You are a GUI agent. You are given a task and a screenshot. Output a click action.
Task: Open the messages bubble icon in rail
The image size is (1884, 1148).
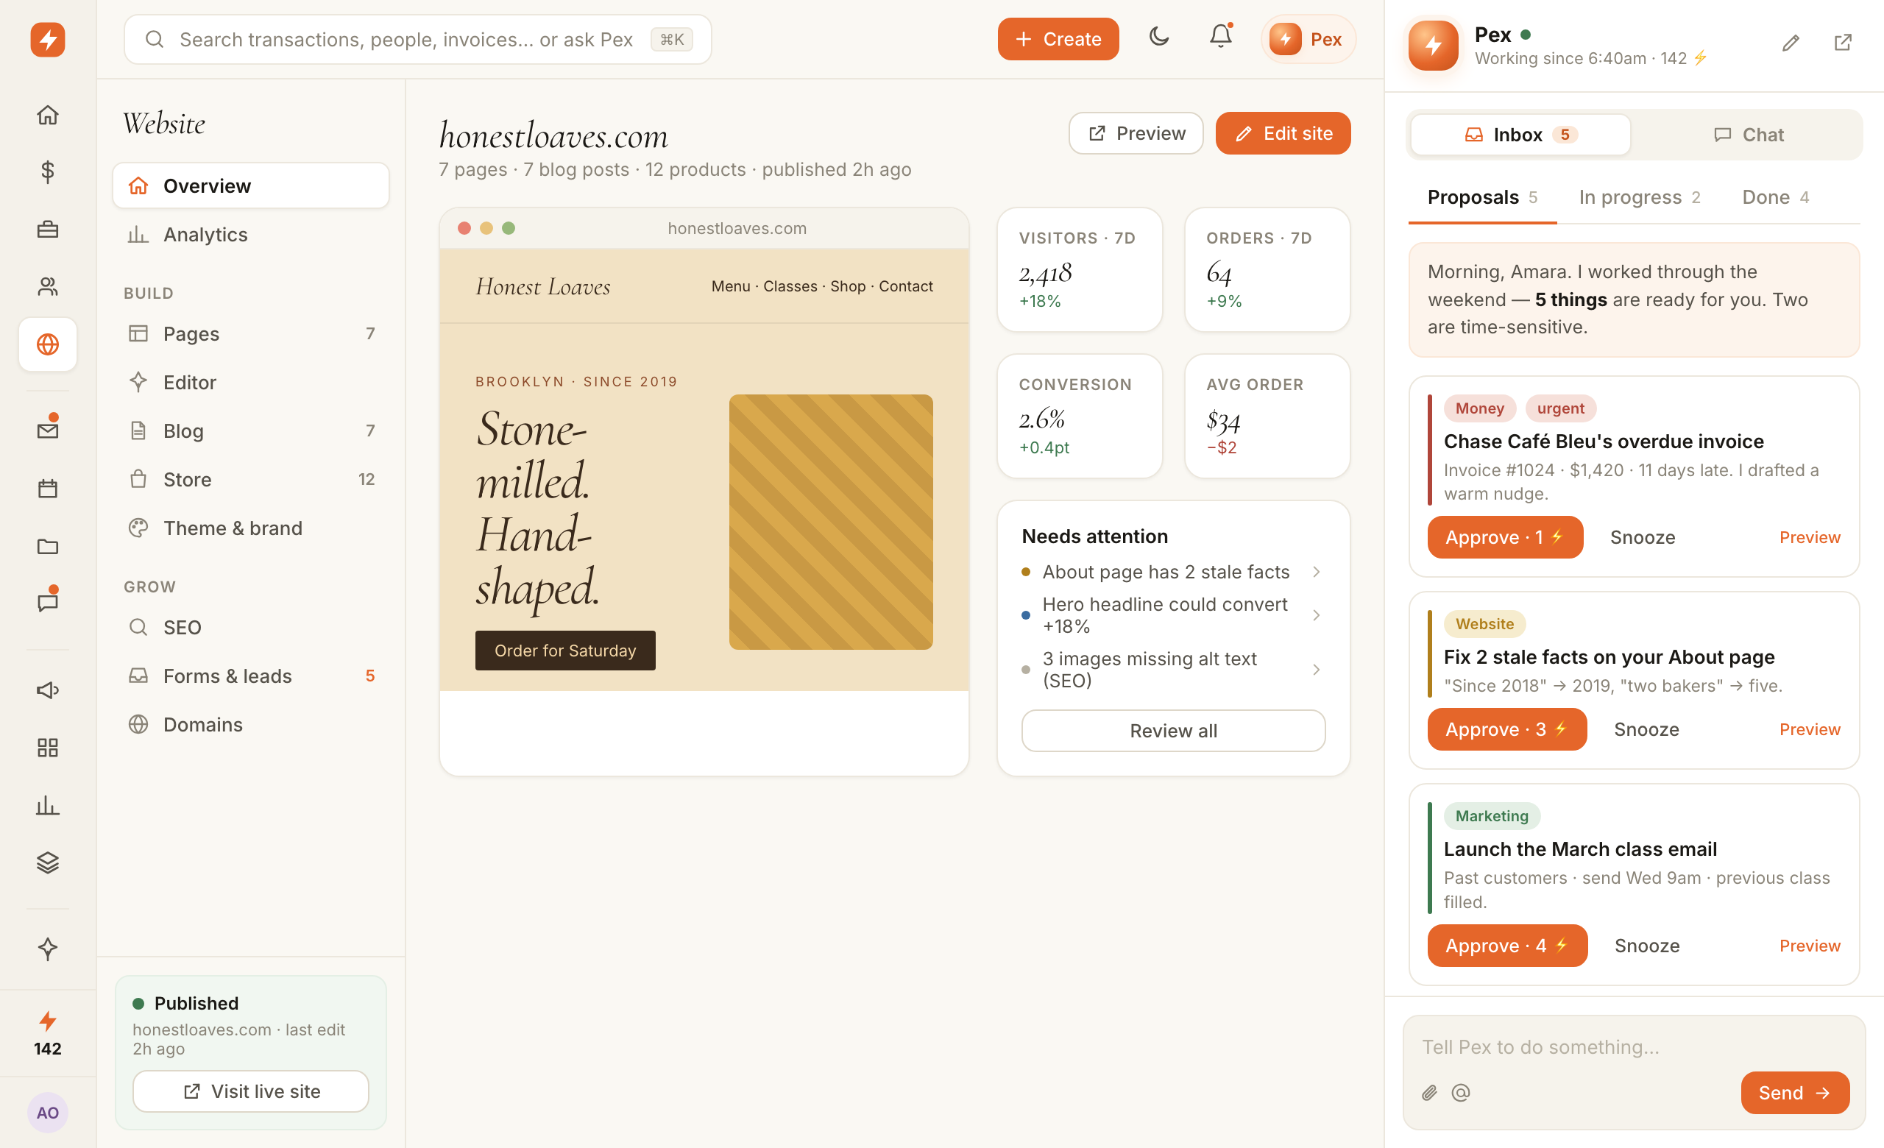point(47,603)
